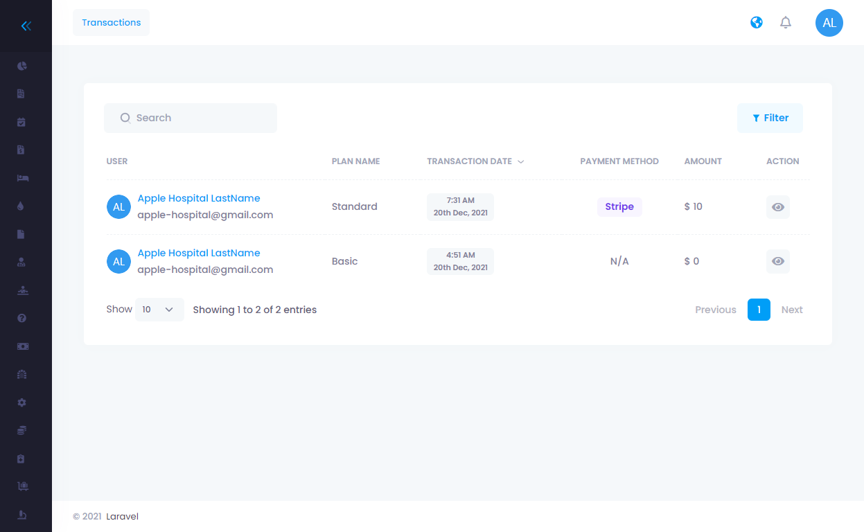View the Standard plan transaction eye icon
Image resolution: width=864 pixels, height=532 pixels.
click(777, 207)
